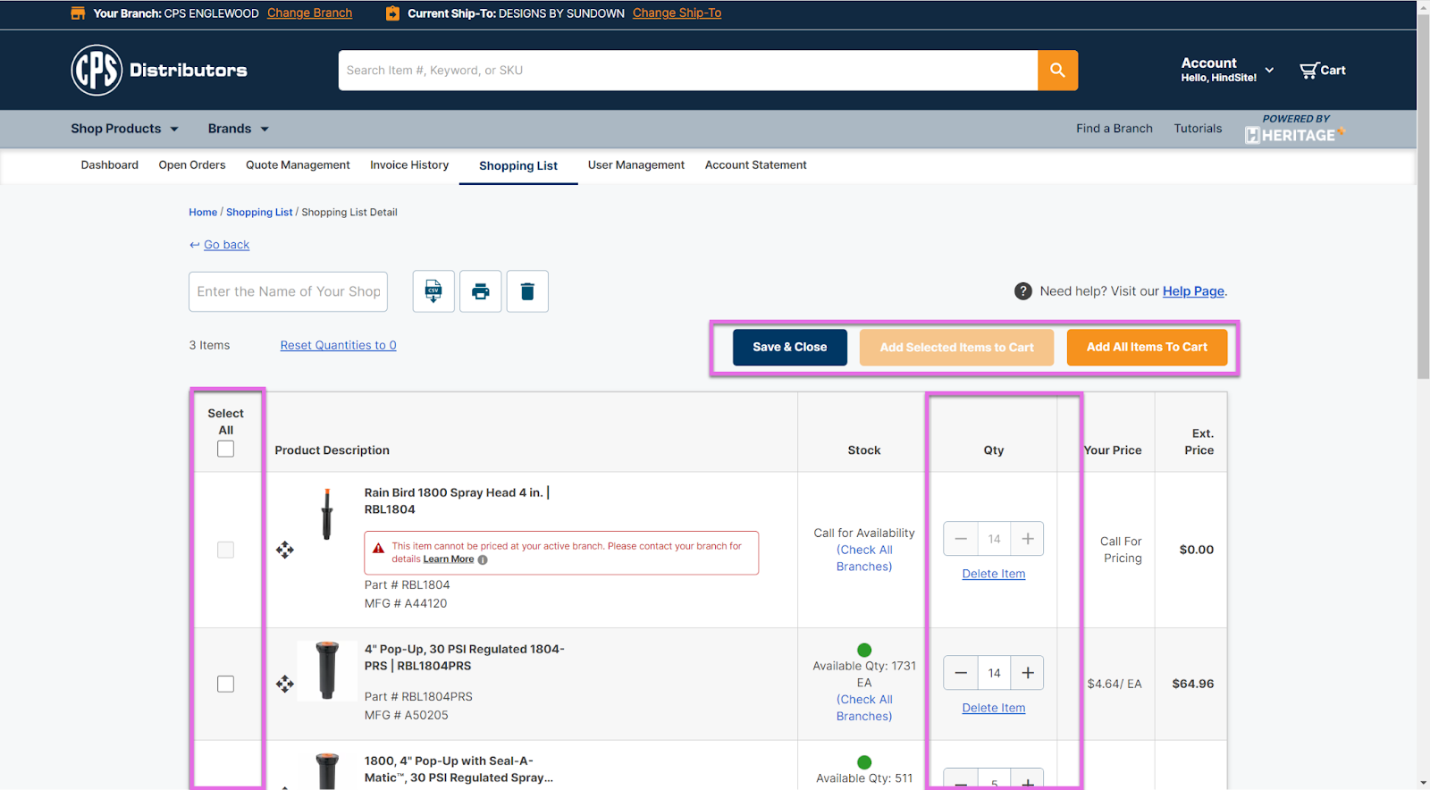
Task: Expand the Shop Products dropdown
Action: tap(125, 129)
